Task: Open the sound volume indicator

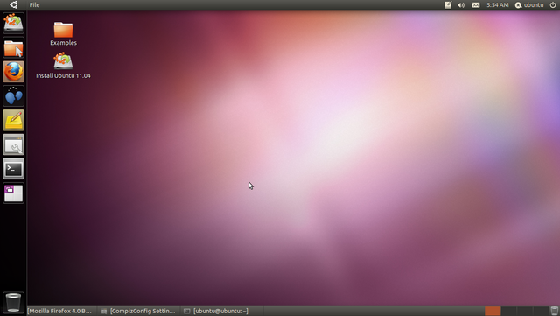Action: click(461, 5)
